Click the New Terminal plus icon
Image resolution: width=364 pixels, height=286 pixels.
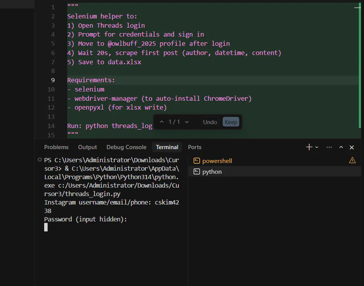pyautogui.click(x=309, y=147)
